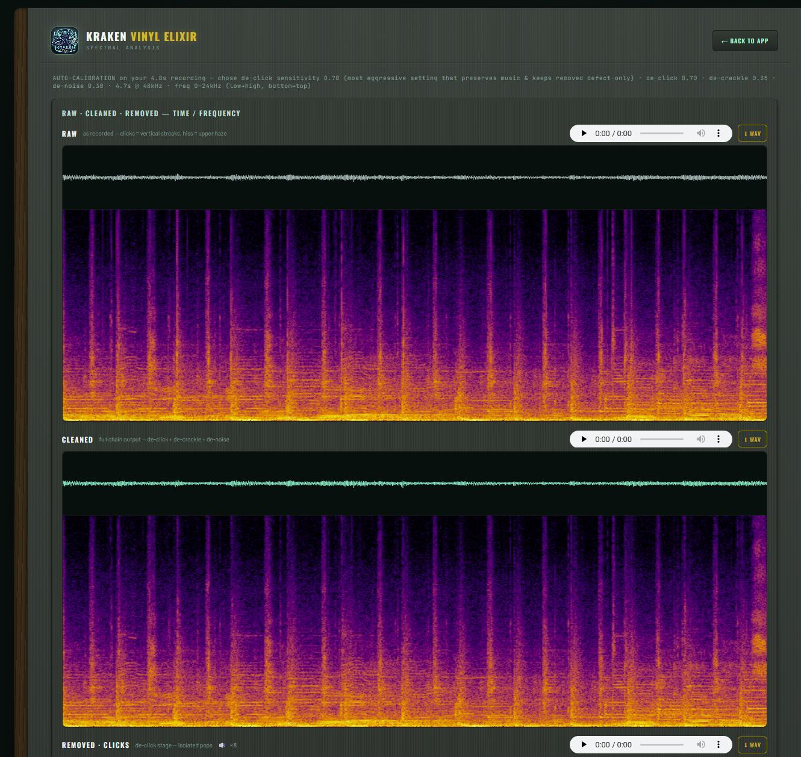The width and height of the screenshot is (801, 757).
Task: Download the REMOVED · CLICKS track as WAV
Action: [x=752, y=745]
